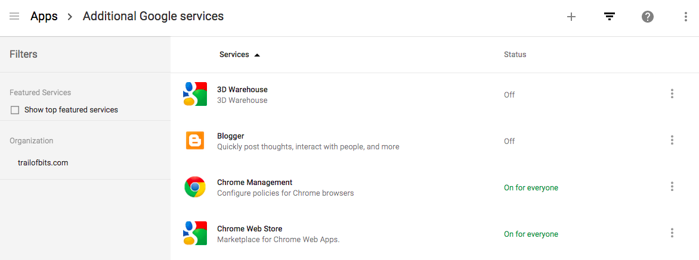The image size is (699, 260).
Task: Click Chrome Management service name
Action: [255, 183]
